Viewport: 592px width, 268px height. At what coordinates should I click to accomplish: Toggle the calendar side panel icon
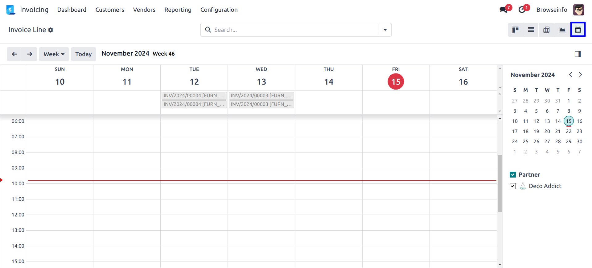[x=578, y=54]
